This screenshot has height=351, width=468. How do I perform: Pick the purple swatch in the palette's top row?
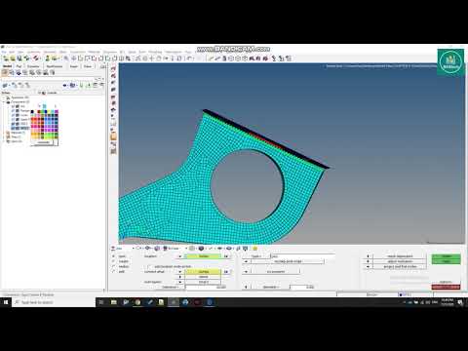point(57,112)
